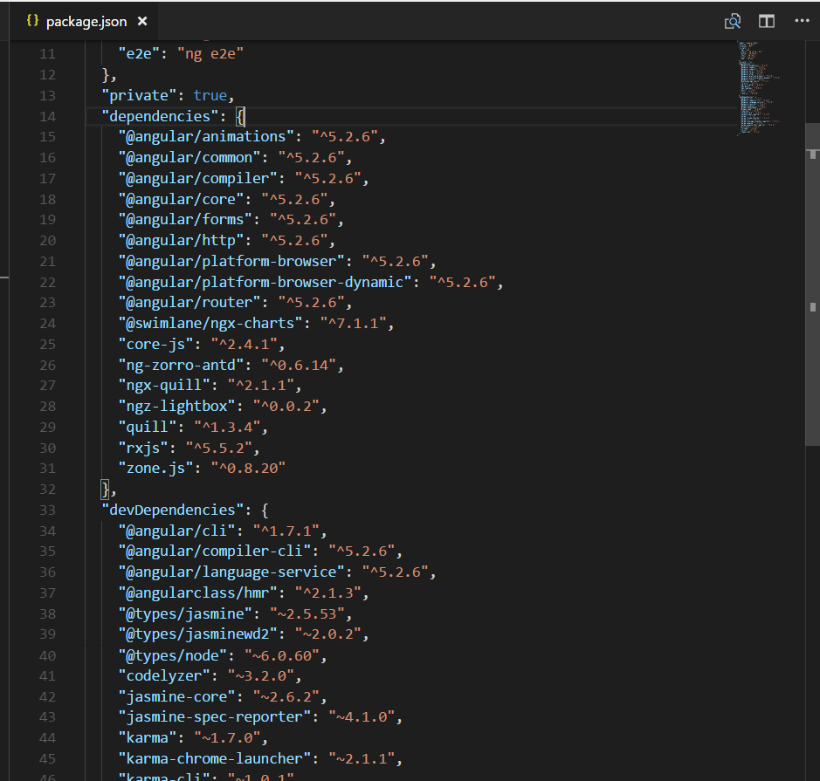Click "@angular/language-service" key

[231, 572]
